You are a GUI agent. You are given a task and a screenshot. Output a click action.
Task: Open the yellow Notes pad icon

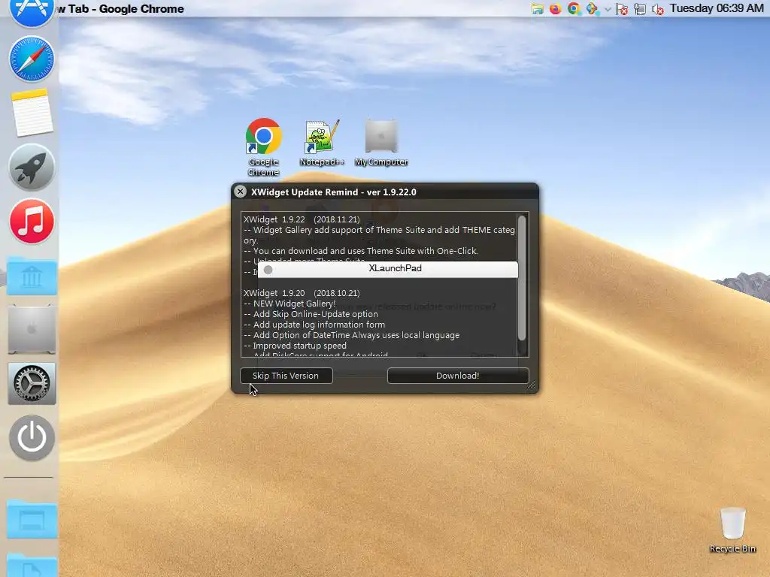coord(32,113)
